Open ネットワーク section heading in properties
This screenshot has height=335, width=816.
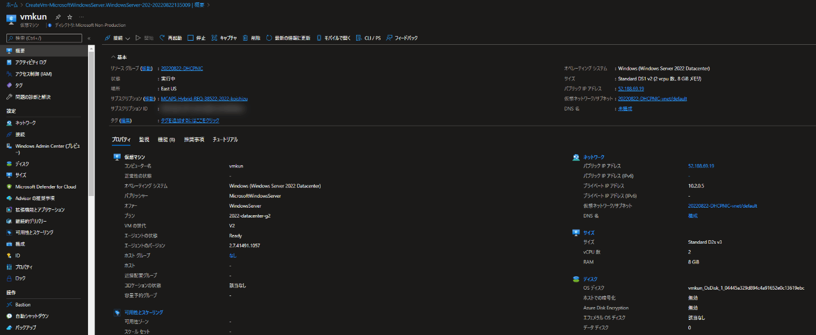594,157
